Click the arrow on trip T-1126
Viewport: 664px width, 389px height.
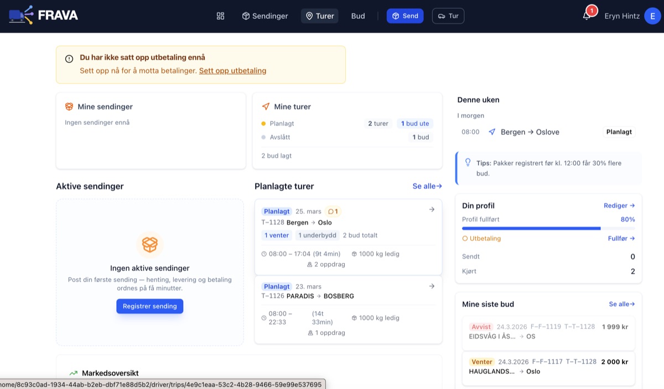[x=432, y=286]
